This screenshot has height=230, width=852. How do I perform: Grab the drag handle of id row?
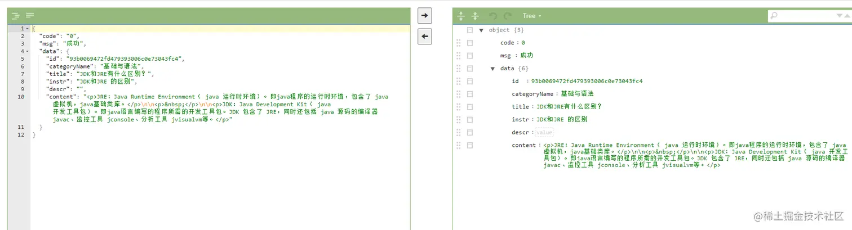pos(459,81)
